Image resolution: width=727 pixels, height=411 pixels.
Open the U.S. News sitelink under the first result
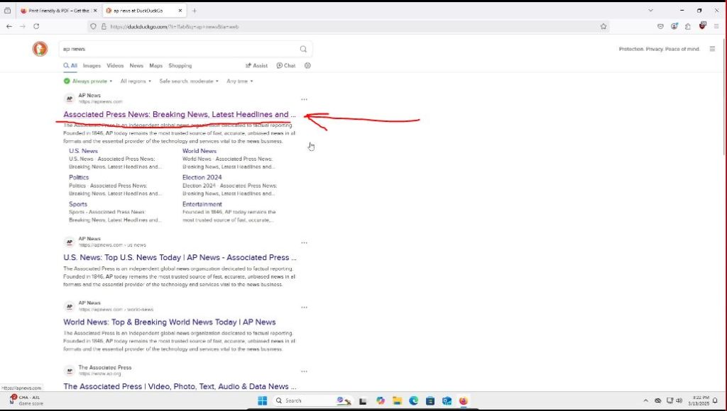coord(84,151)
